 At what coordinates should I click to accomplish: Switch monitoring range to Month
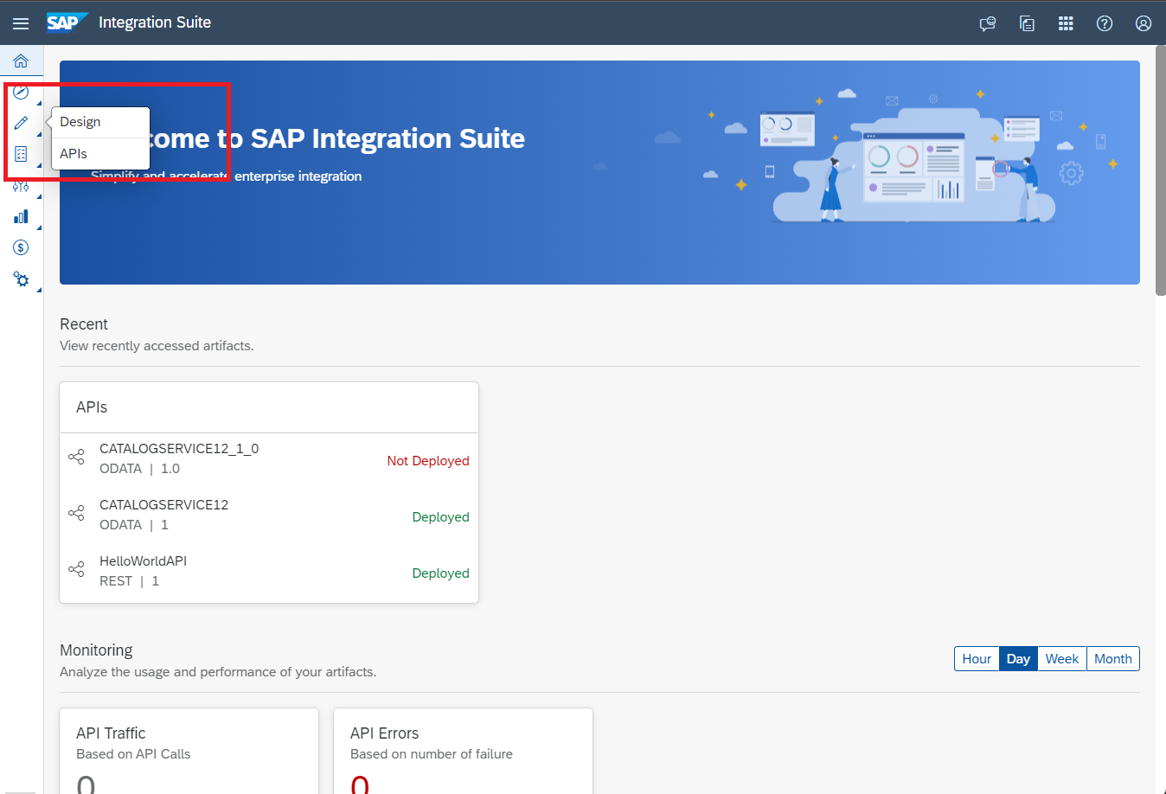pyautogui.click(x=1112, y=659)
